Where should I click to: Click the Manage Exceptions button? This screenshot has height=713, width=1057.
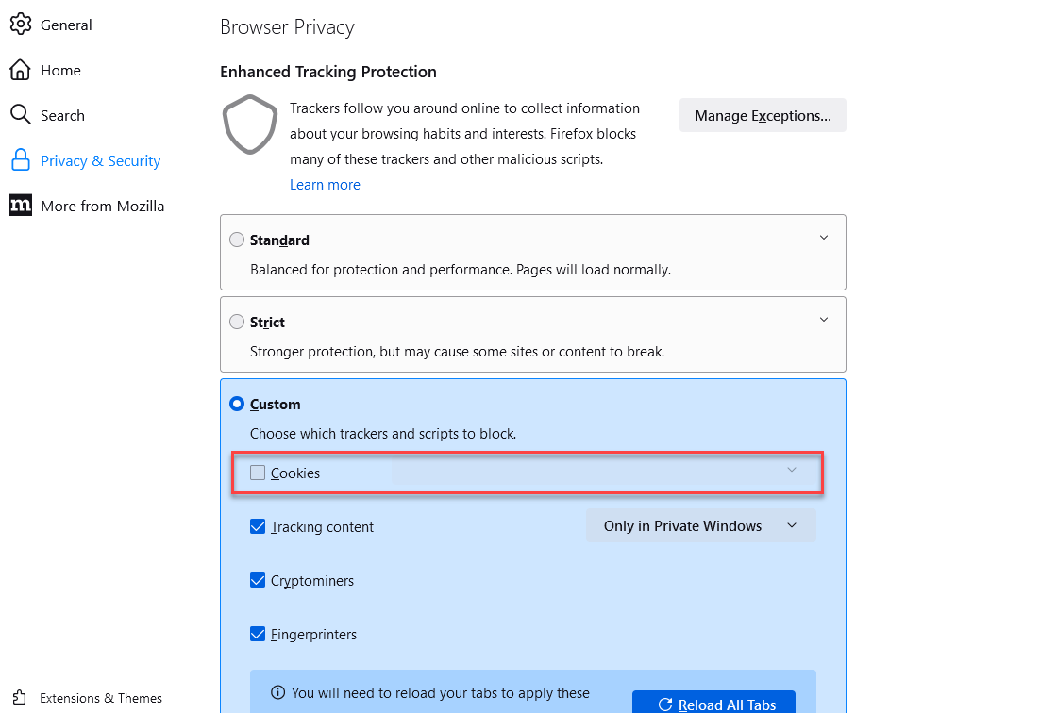(762, 114)
